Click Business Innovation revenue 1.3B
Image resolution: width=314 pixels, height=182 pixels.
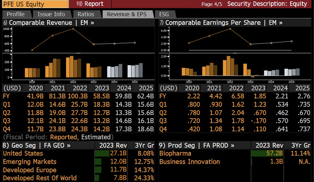click(x=277, y=162)
